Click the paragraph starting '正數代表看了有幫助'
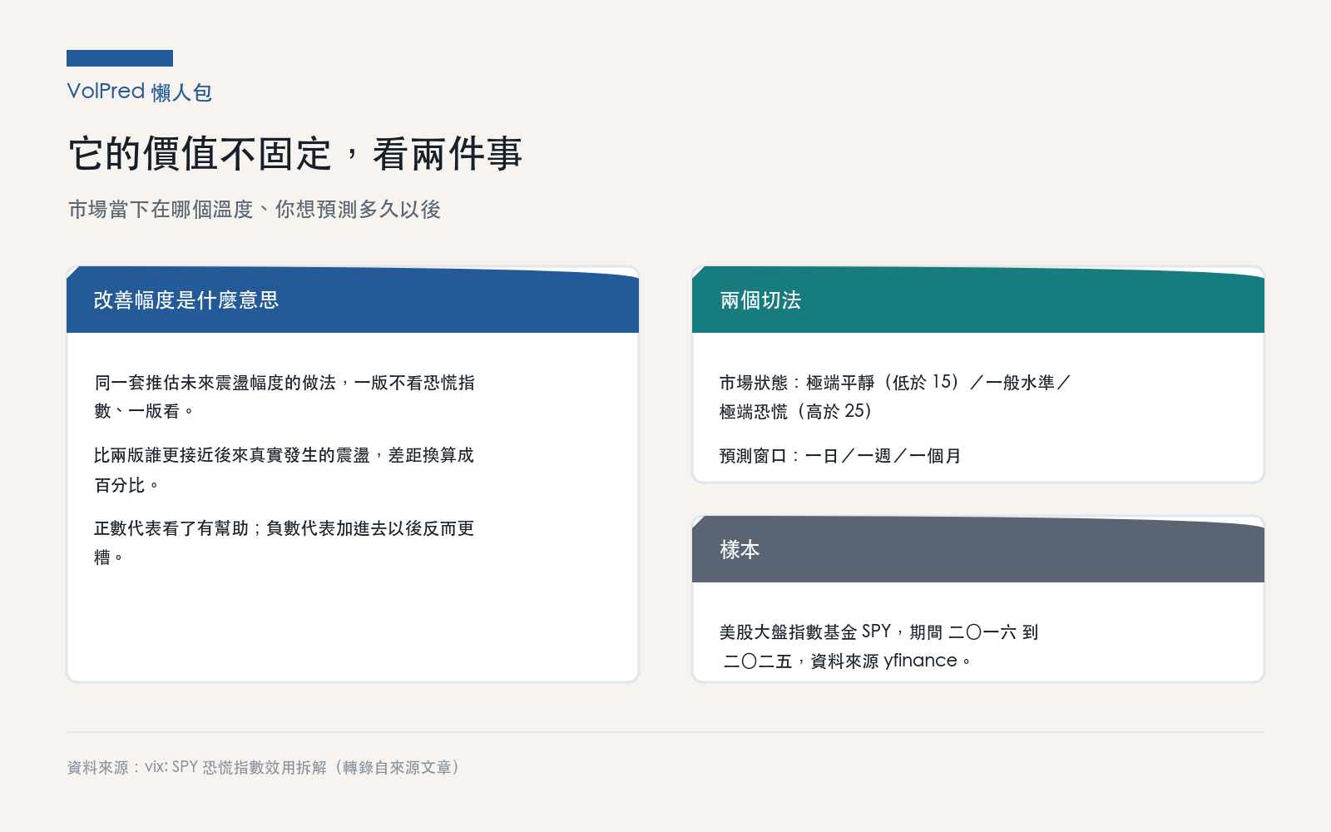1331x832 pixels. 285,542
